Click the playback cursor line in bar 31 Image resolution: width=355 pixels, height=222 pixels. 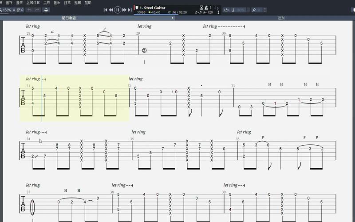[x=42, y=98]
